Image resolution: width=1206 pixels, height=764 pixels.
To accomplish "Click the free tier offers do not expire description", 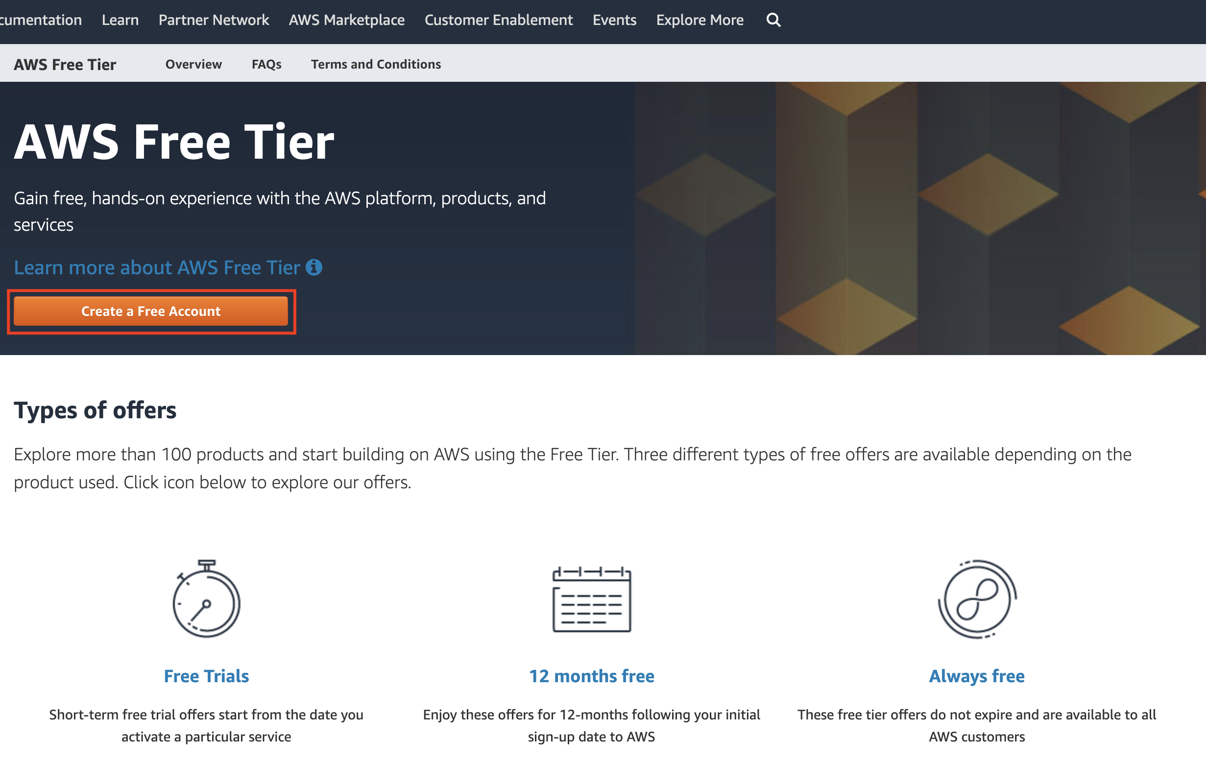I will [x=977, y=725].
